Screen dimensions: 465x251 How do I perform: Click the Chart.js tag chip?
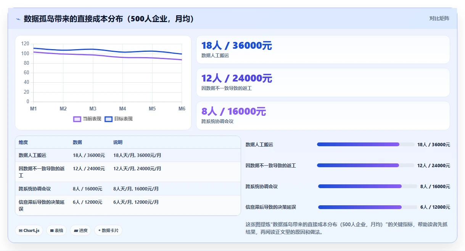29,230
